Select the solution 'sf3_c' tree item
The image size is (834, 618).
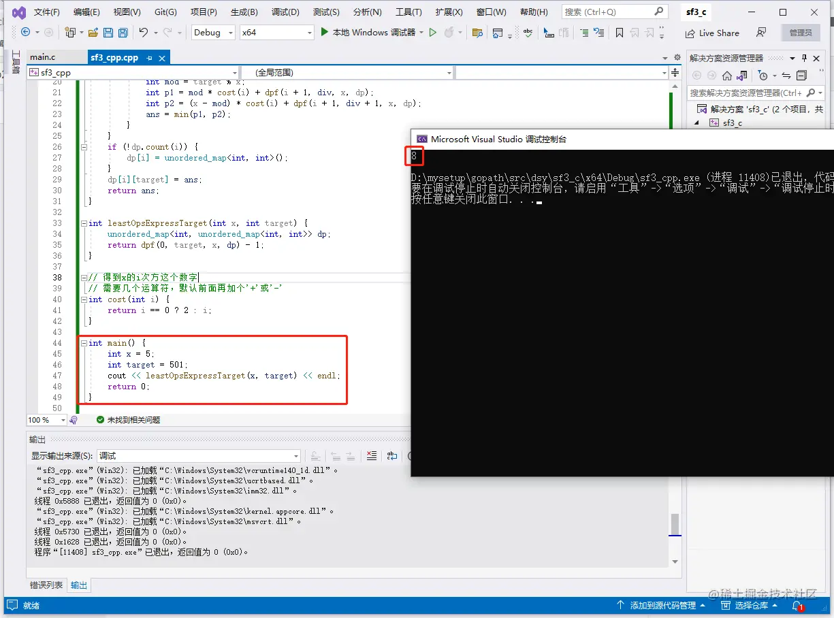[760, 109]
